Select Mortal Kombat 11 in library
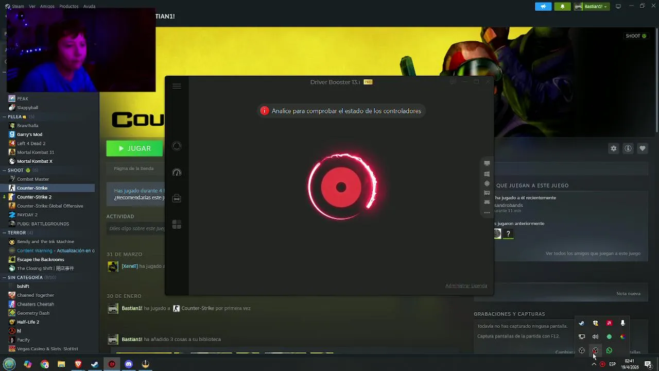The width and height of the screenshot is (659, 371). [x=36, y=152]
